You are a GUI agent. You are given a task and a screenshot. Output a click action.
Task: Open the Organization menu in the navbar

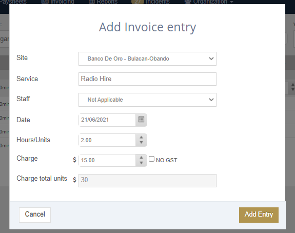tap(209, 2)
